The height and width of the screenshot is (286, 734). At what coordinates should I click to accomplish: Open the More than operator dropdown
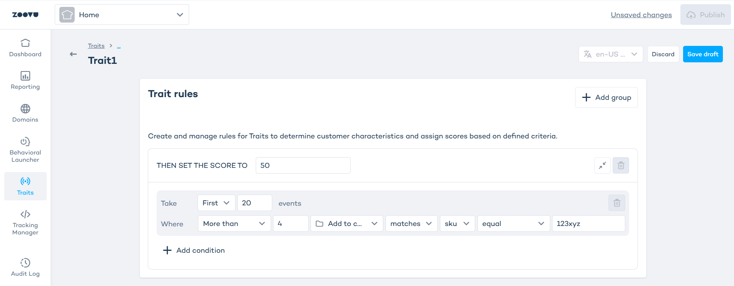[x=234, y=224]
